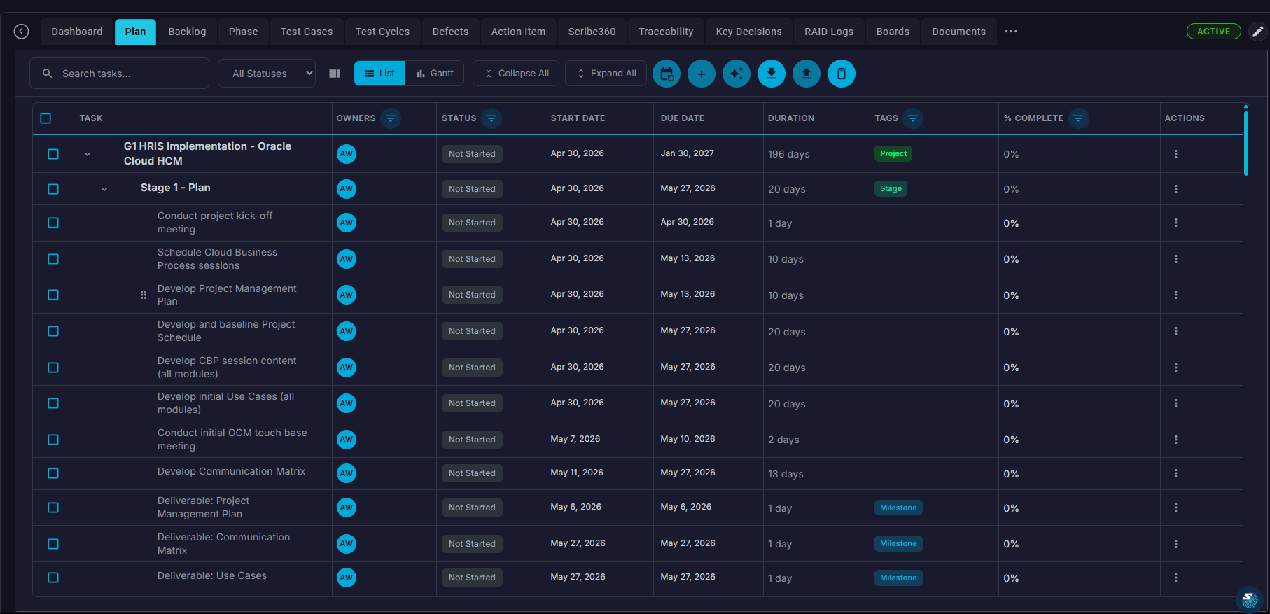Viewport: 1270px width, 614px height.
Task: Collapse the G1 HRIS Implementation project chevron
Action: click(x=88, y=154)
